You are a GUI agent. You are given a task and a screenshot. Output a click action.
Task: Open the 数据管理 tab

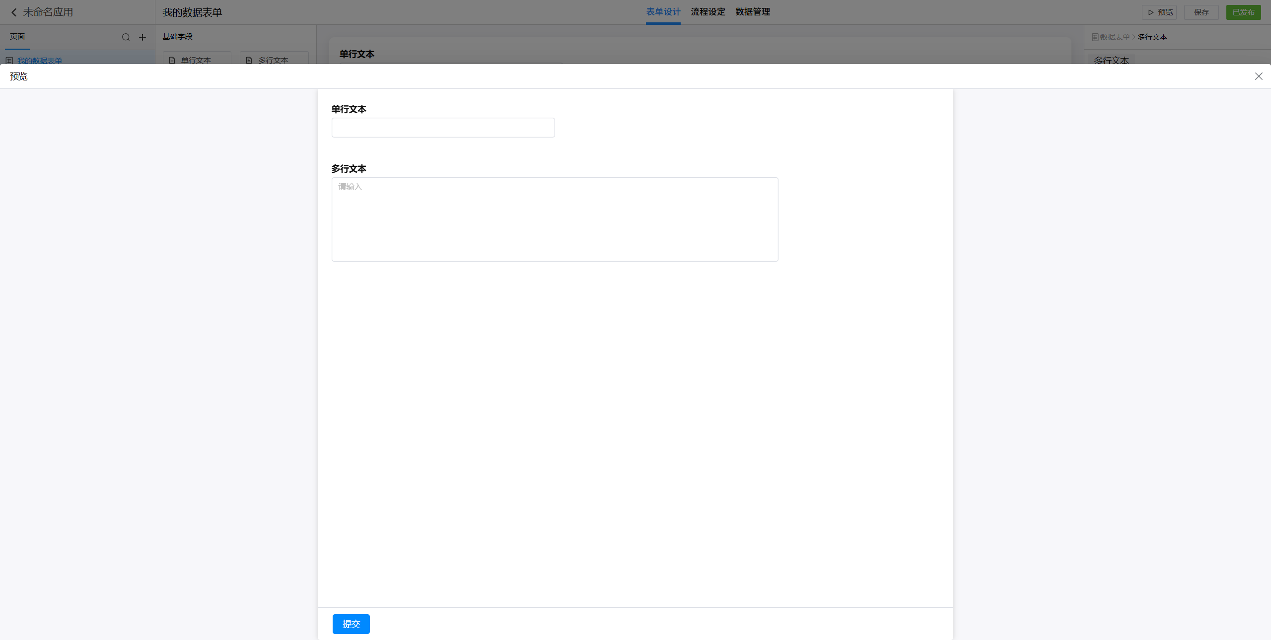point(752,12)
